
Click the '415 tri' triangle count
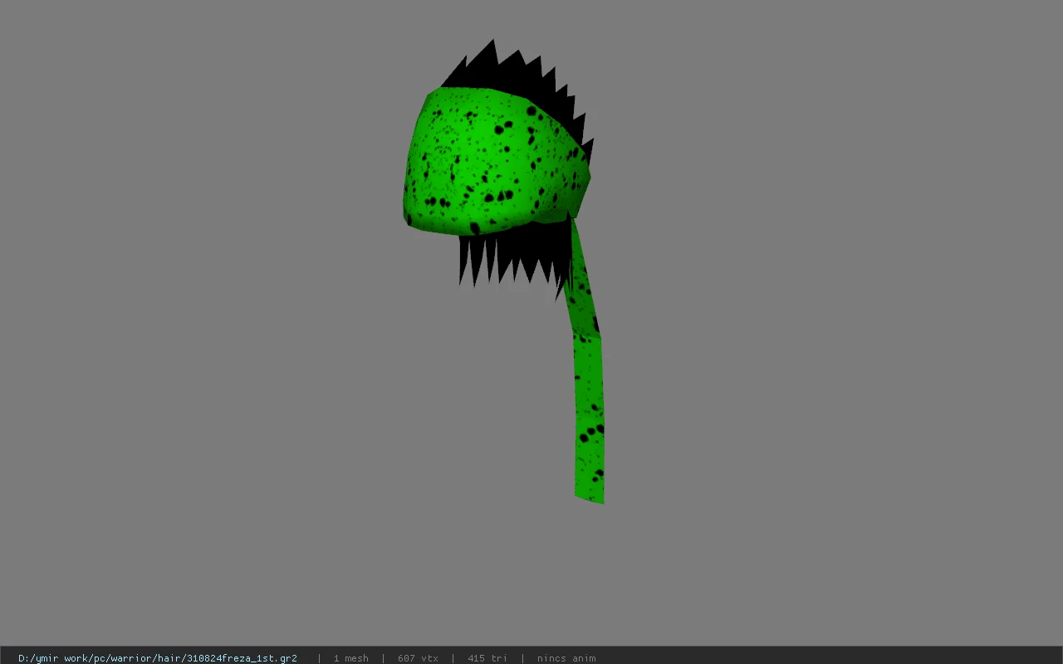click(x=487, y=658)
